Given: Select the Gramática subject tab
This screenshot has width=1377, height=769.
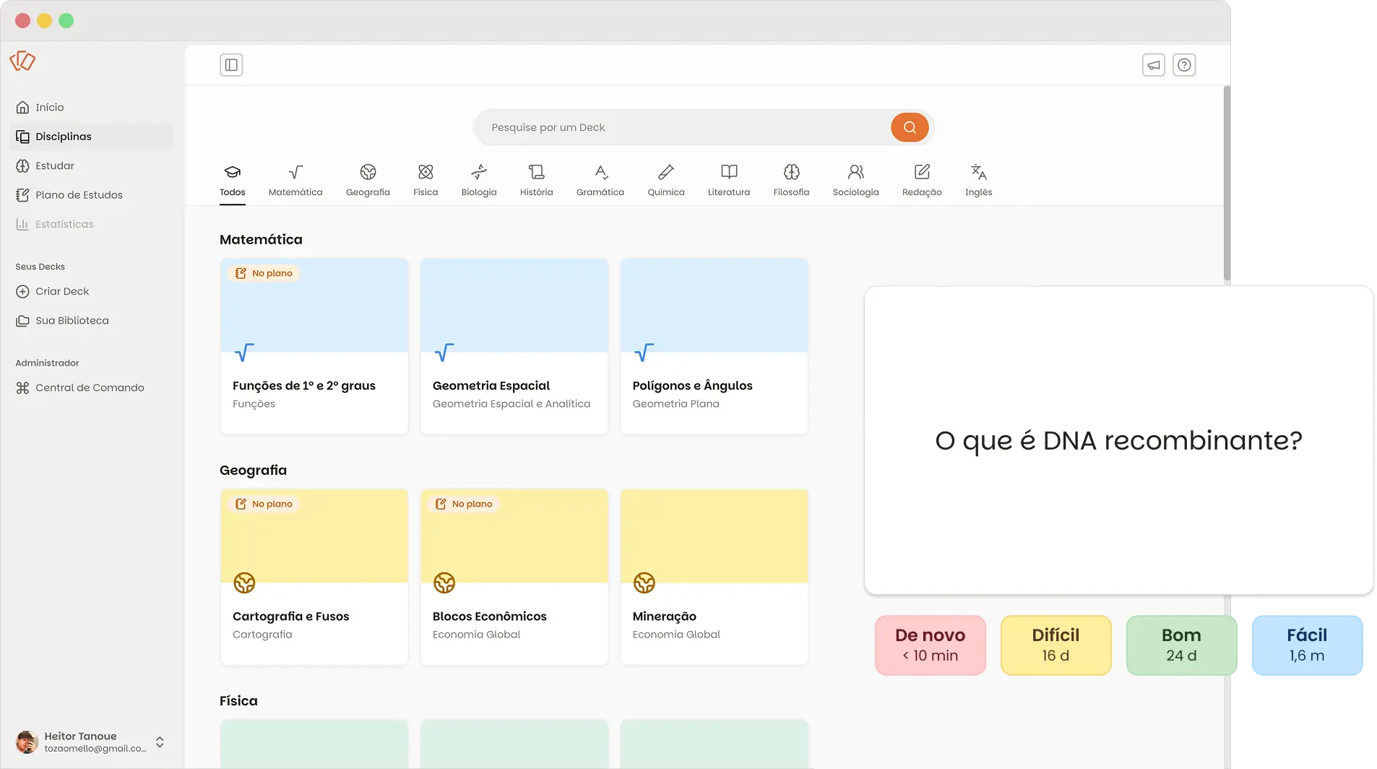Looking at the screenshot, I should tap(600, 181).
